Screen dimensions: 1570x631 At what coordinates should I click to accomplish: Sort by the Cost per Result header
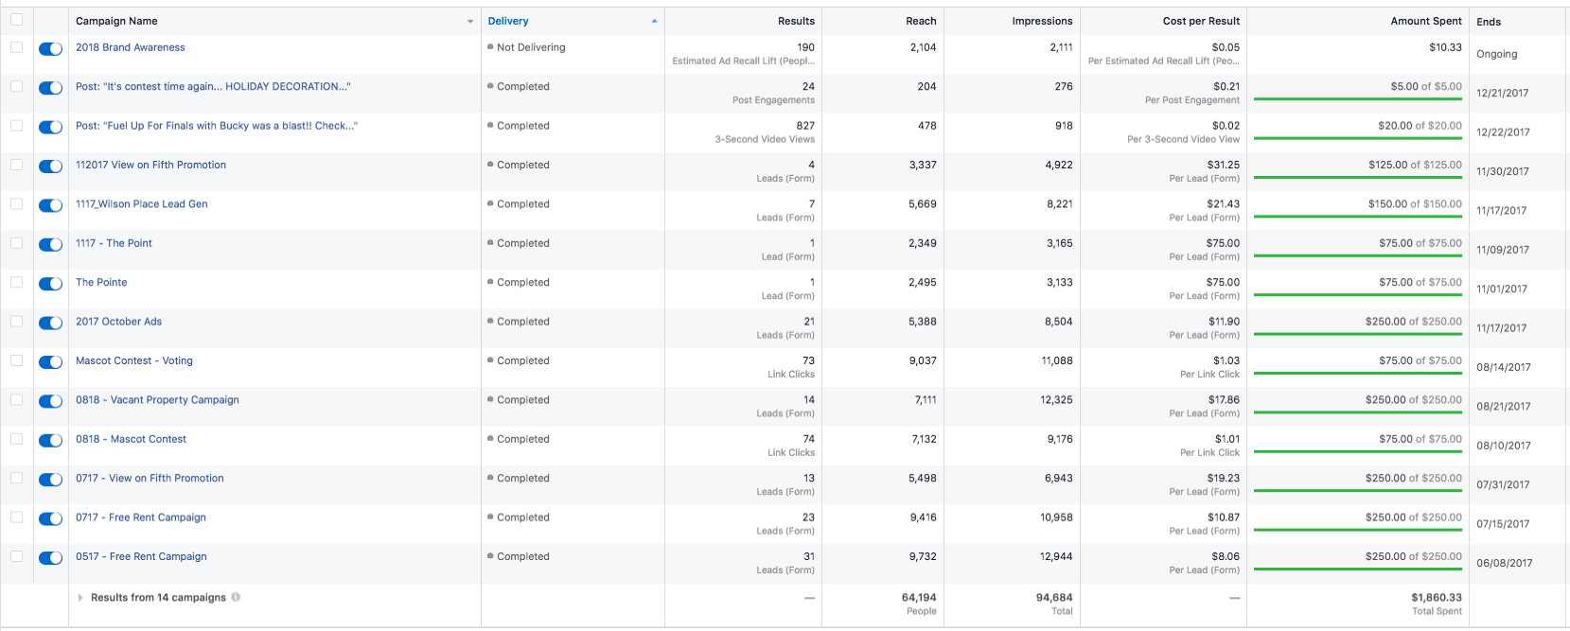pos(1201,21)
